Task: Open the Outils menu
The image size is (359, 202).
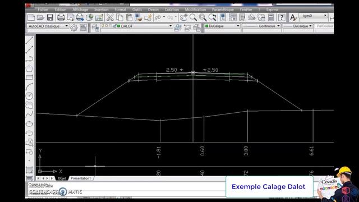Action: tap(137, 10)
